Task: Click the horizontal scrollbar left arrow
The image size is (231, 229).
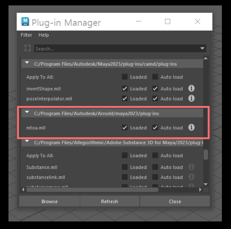Action: point(23,190)
